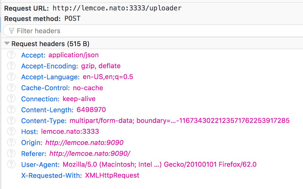Click the Request headers (515 B) title
303x189 pixels.
pyautogui.click(x=50, y=44)
